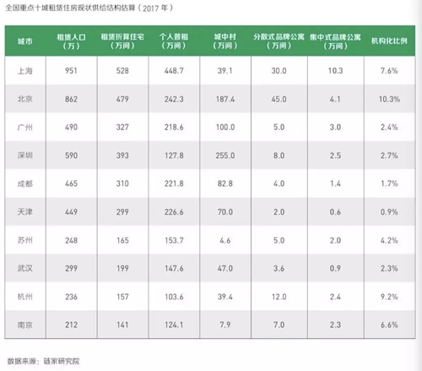This screenshot has height=371, width=422.
Task: Click the 深圳 city cell
Action: 25,155
